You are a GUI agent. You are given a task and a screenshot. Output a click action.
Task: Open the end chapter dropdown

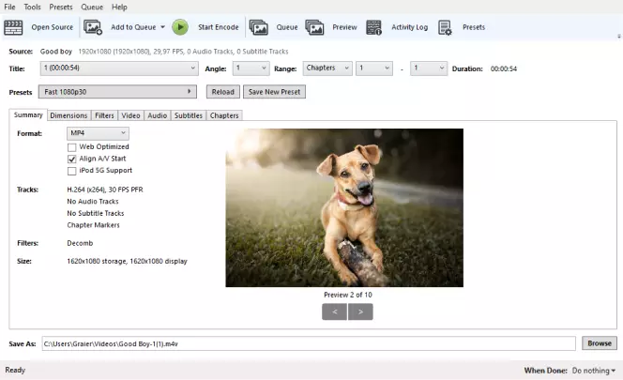pyautogui.click(x=429, y=68)
